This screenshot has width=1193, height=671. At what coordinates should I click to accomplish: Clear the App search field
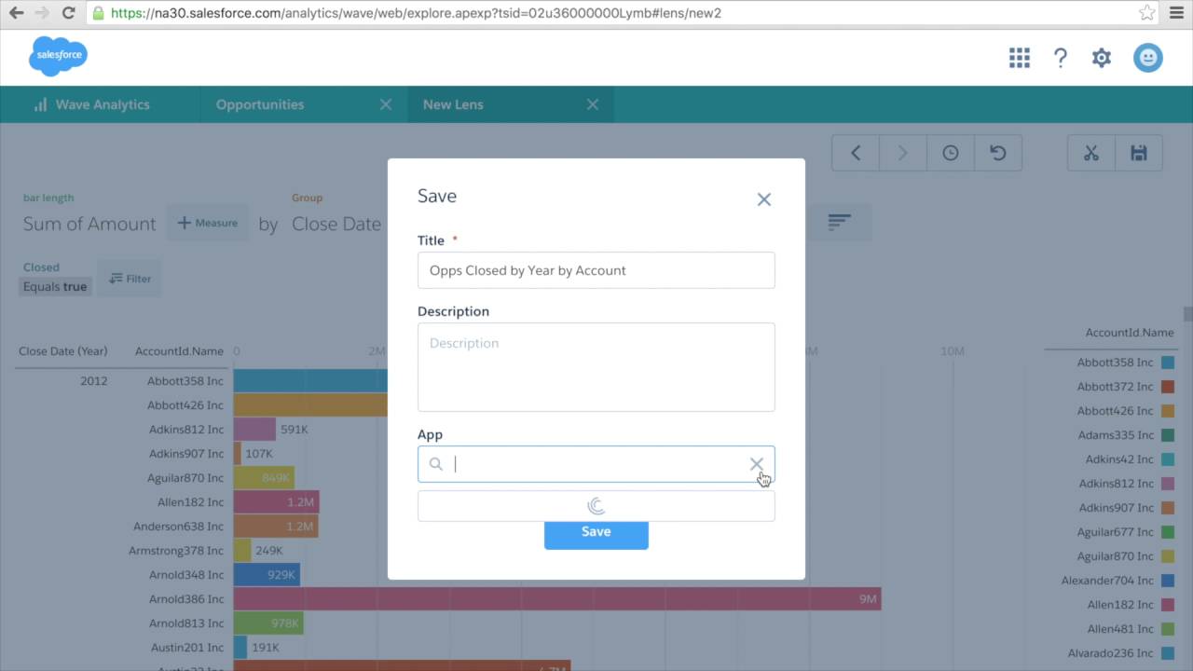[x=757, y=464]
